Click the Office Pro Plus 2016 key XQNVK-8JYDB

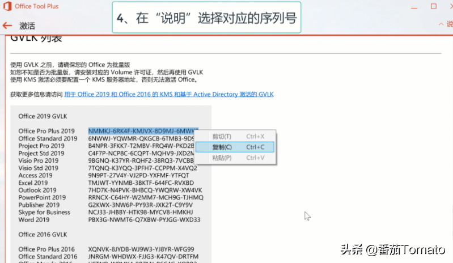click(141, 249)
